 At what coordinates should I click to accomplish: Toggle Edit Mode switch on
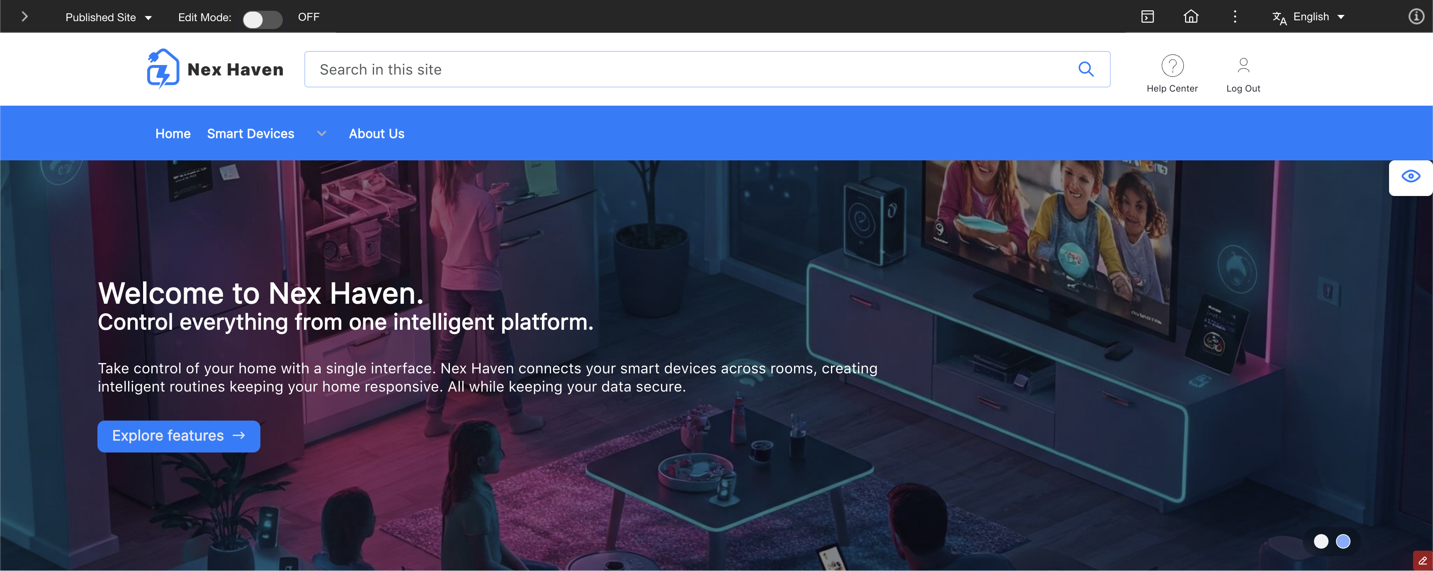tap(262, 19)
